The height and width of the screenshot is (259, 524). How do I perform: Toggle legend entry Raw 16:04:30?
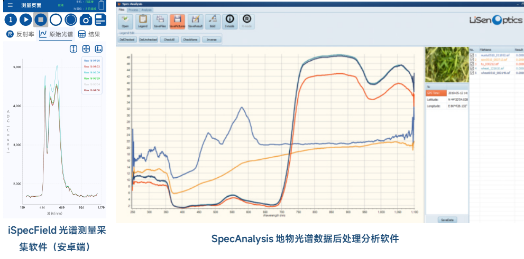(92, 61)
